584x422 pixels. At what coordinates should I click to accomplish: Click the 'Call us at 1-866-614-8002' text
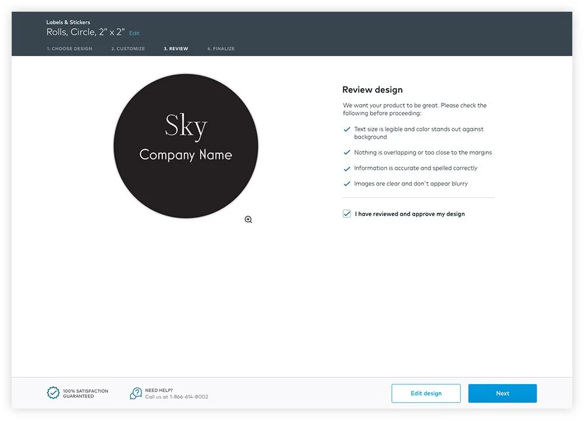[x=176, y=397]
